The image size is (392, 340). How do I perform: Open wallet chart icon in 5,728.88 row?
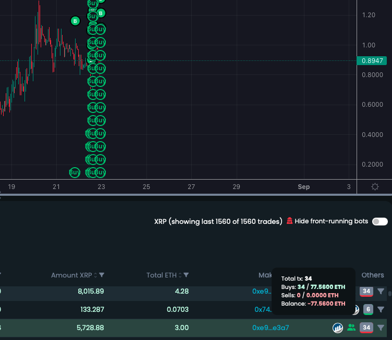pos(337,328)
